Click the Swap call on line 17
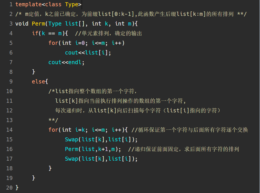This screenshot has width=260, height=193. [x=71, y=159]
